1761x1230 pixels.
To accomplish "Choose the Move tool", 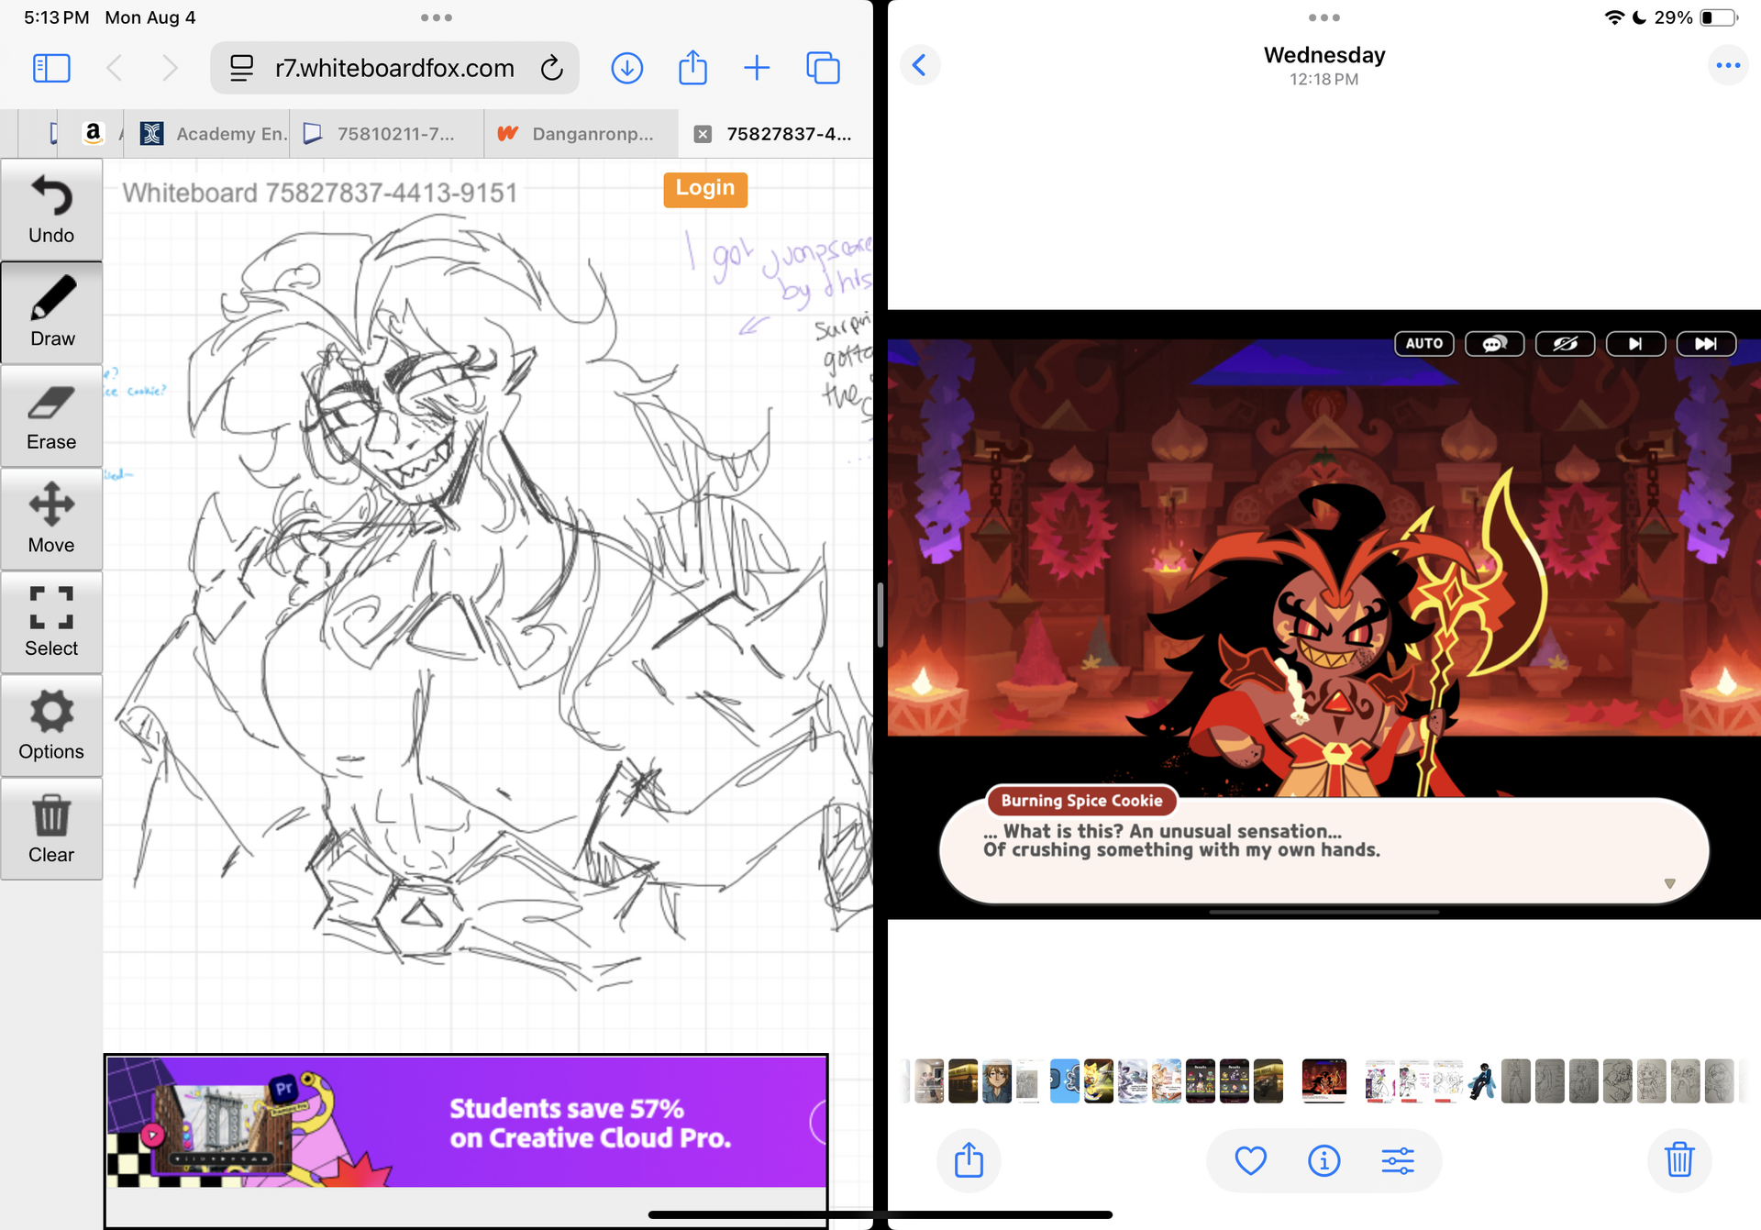I will pyautogui.click(x=51, y=519).
